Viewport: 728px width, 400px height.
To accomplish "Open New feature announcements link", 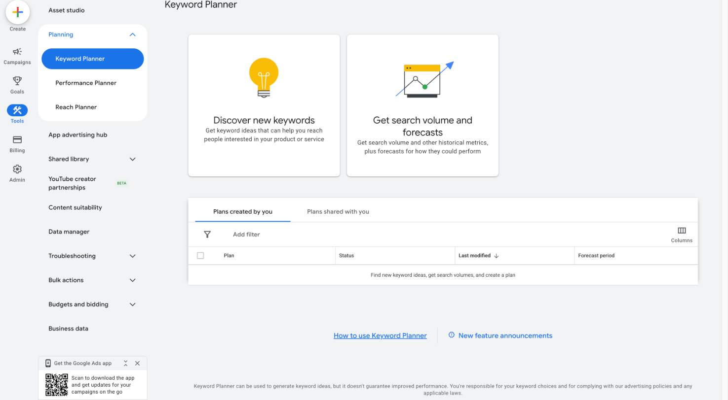I will point(505,335).
